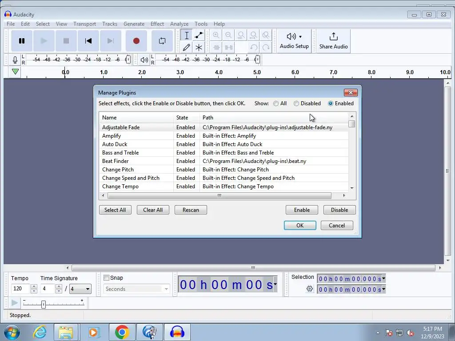Select the Multi-tool asterisk icon
The height and width of the screenshot is (341, 455).
199,47
